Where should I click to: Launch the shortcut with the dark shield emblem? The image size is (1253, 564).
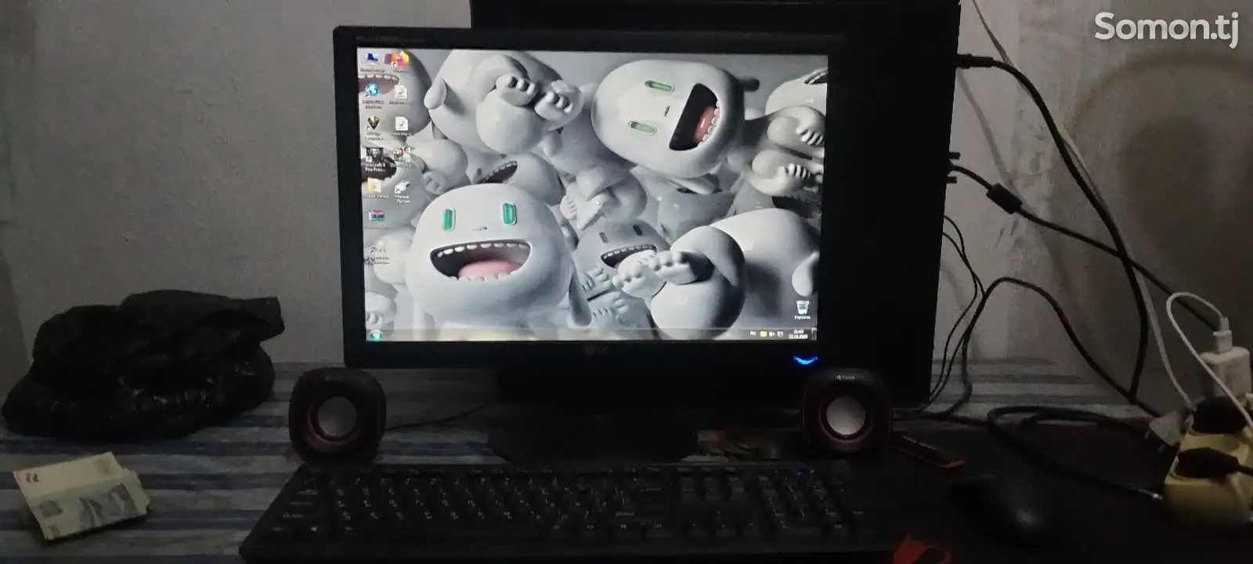373,128
